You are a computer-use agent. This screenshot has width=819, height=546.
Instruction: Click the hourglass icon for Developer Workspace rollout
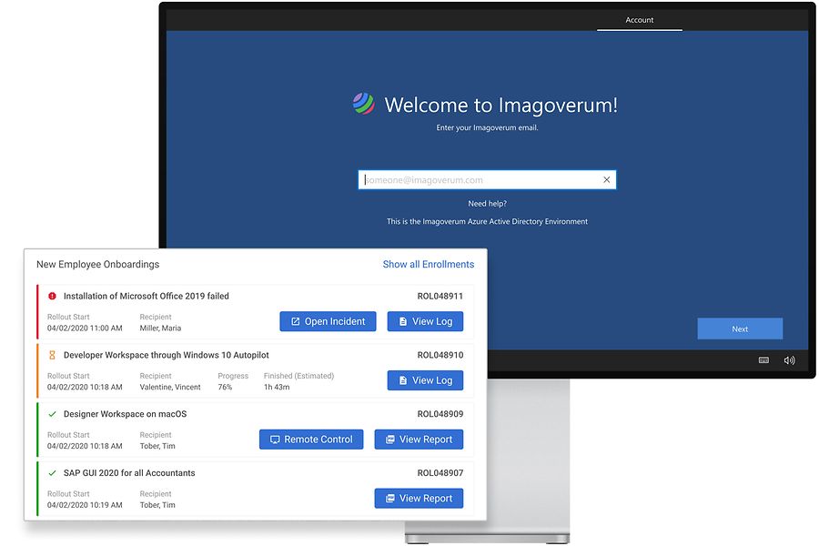(52, 355)
